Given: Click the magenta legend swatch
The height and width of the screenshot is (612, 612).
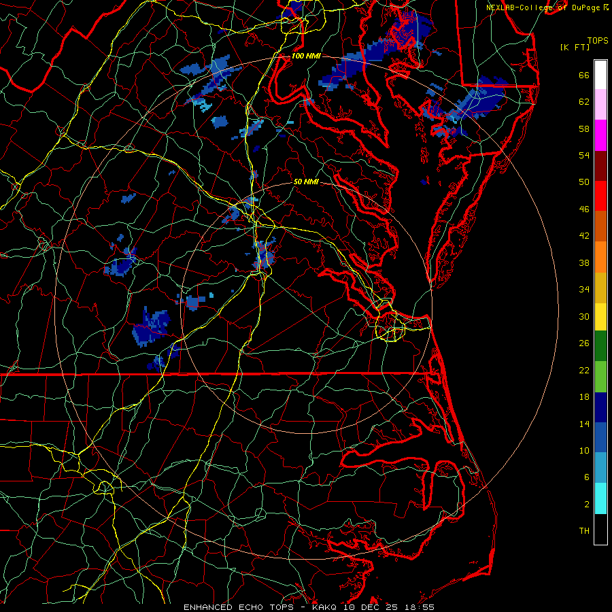Looking at the screenshot, I should [x=600, y=135].
